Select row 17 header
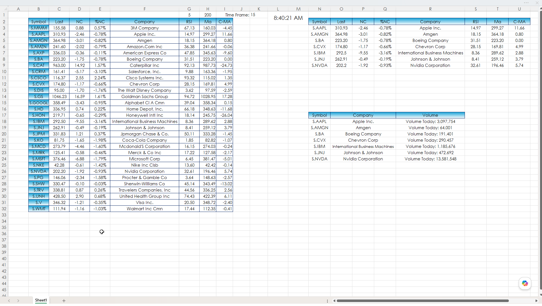542x306 pixels. click(4, 115)
